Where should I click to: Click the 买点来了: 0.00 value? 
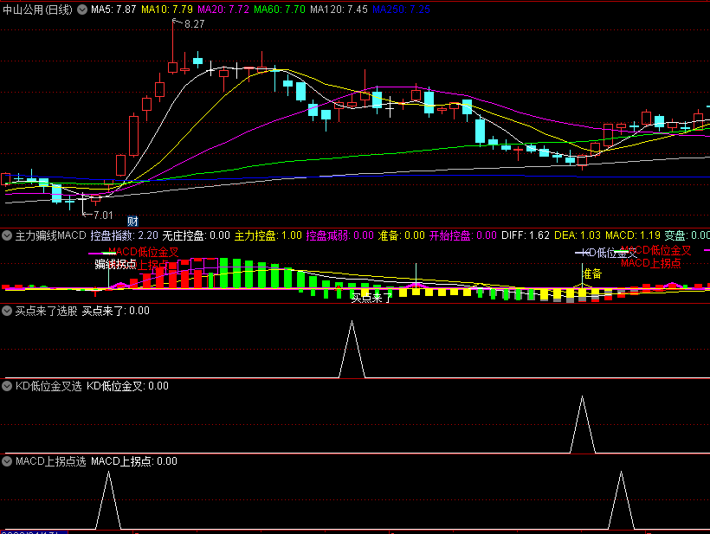click(x=115, y=311)
